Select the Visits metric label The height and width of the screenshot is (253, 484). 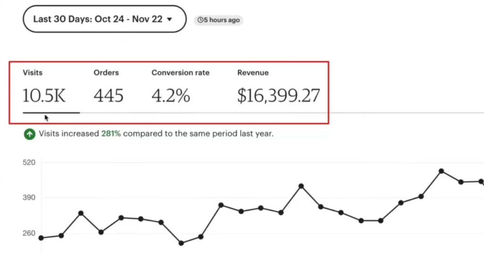click(33, 73)
